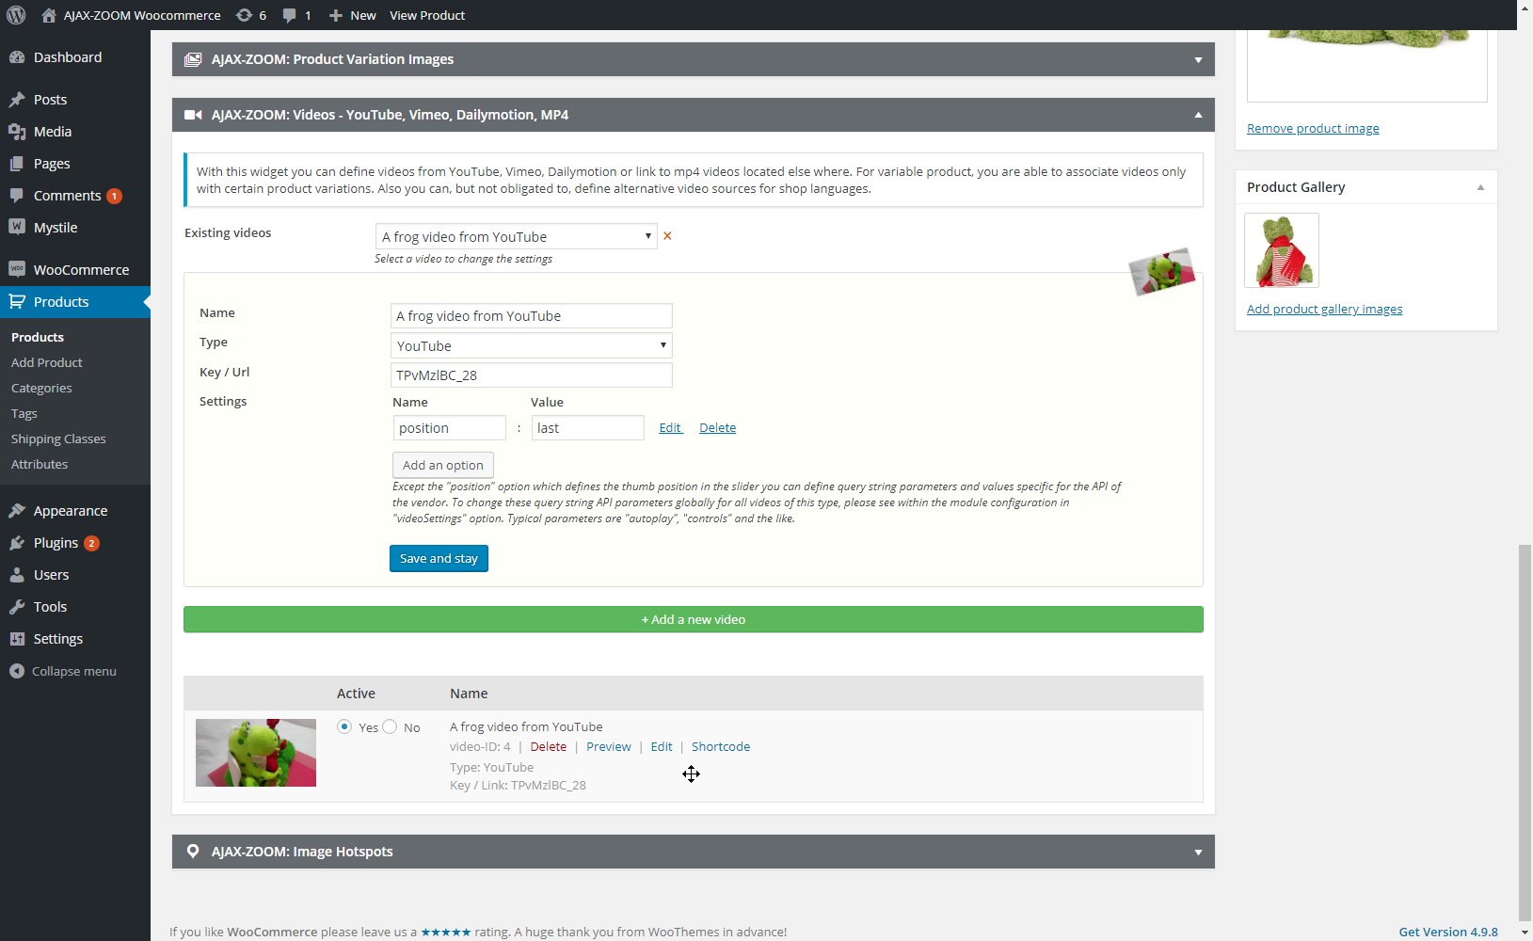Click the Get Version 4.9.8 link
The width and height of the screenshot is (1533, 941).
coord(1448,932)
